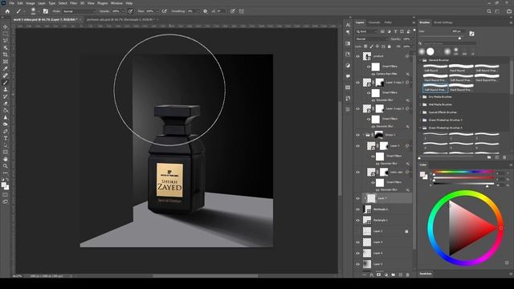Select the Brush tool in left toolbar

coord(6,83)
